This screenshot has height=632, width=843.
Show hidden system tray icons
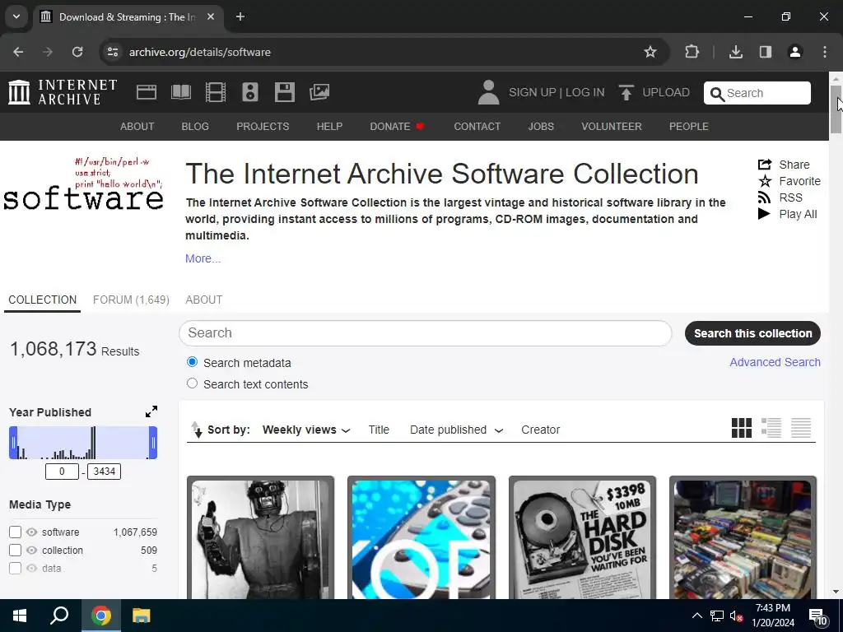pos(696,616)
